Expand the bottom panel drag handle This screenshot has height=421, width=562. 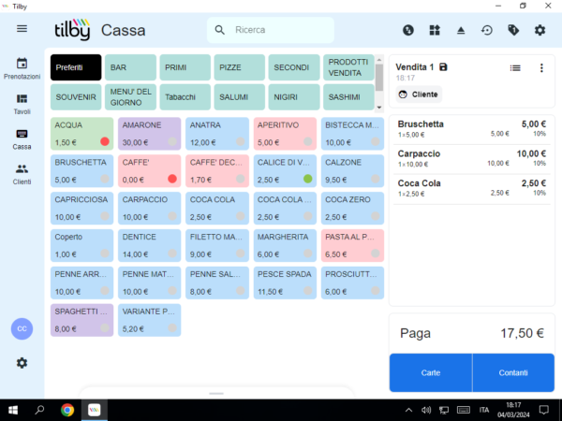216,393
